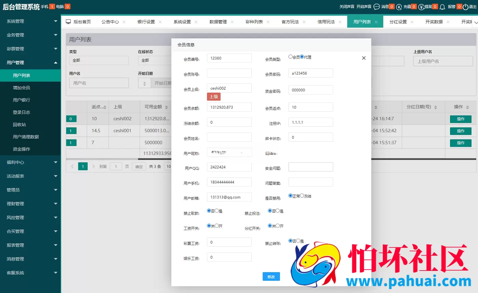
Task: Click the red 上级 button
Action: (x=214, y=96)
